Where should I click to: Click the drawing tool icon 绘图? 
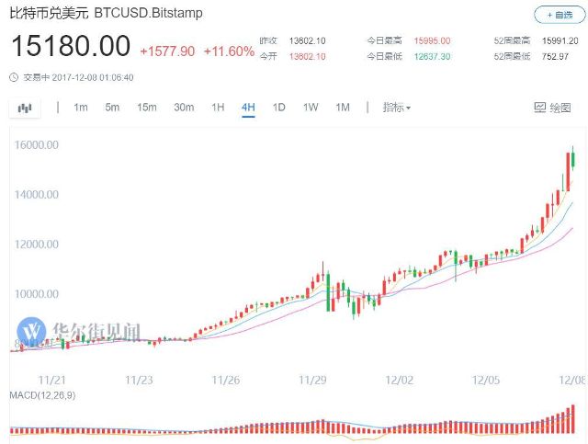point(552,108)
